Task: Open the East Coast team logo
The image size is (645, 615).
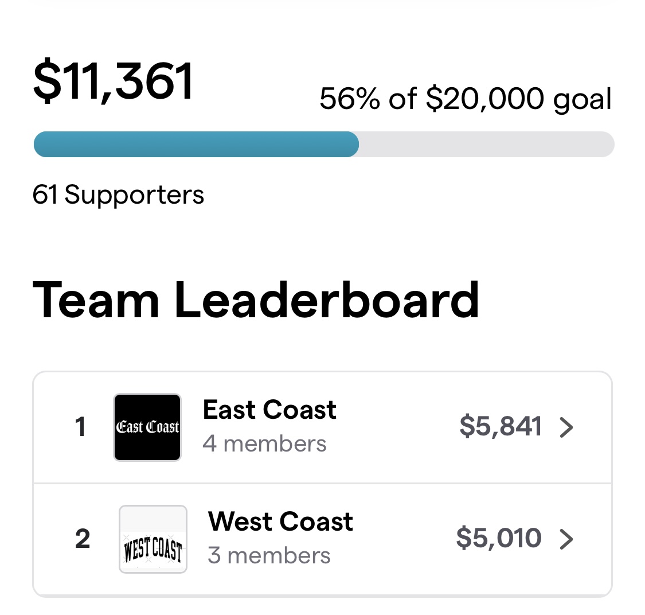Action: click(147, 427)
